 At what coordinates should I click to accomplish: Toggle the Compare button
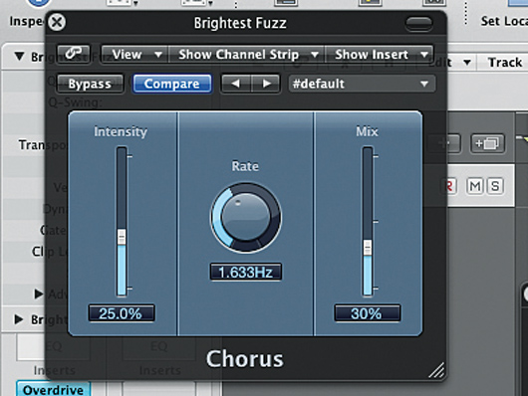click(172, 84)
